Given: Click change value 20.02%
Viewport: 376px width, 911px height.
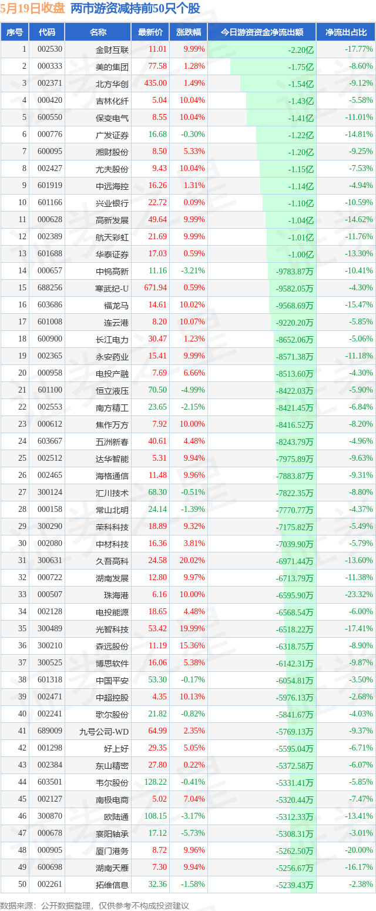Looking at the screenshot, I should tap(193, 561).
